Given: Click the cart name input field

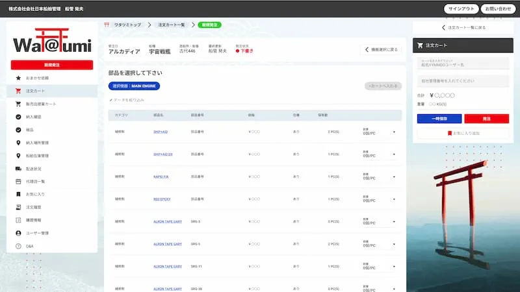Looking at the screenshot, I should [463, 63].
